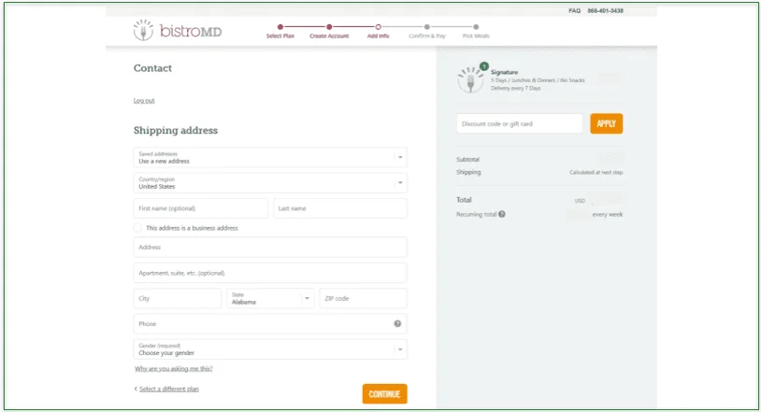Click the Phone input field
The width and height of the screenshot is (761, 412).
point(270,323)
